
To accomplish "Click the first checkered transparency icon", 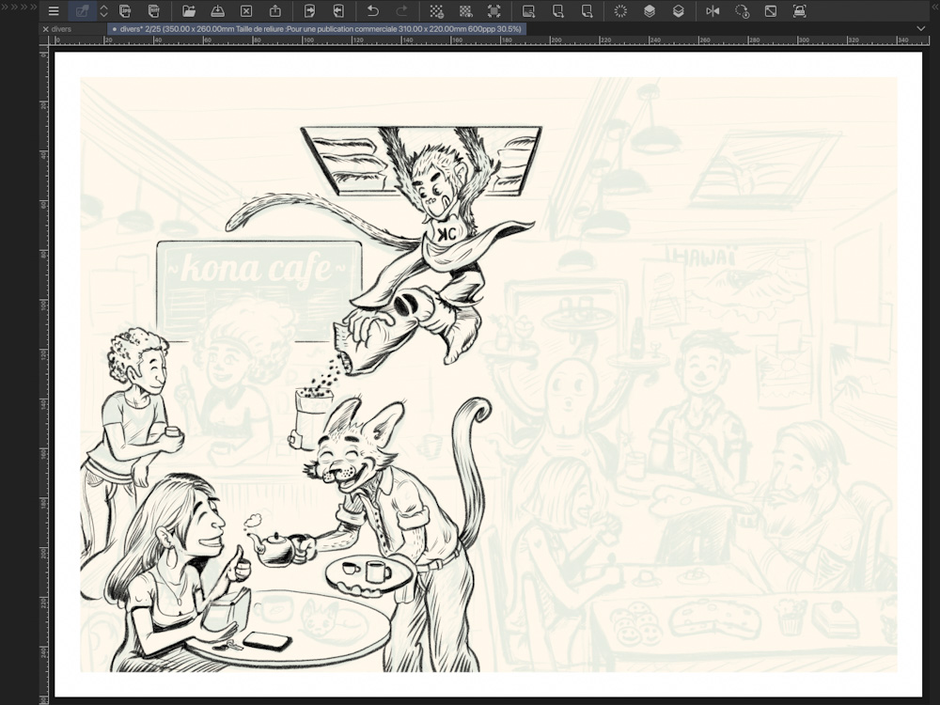I will (436, 11).
